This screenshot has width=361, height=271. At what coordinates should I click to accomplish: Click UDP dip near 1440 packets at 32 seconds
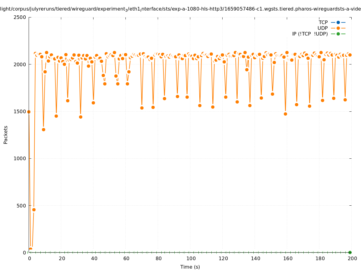coord(81,117)
